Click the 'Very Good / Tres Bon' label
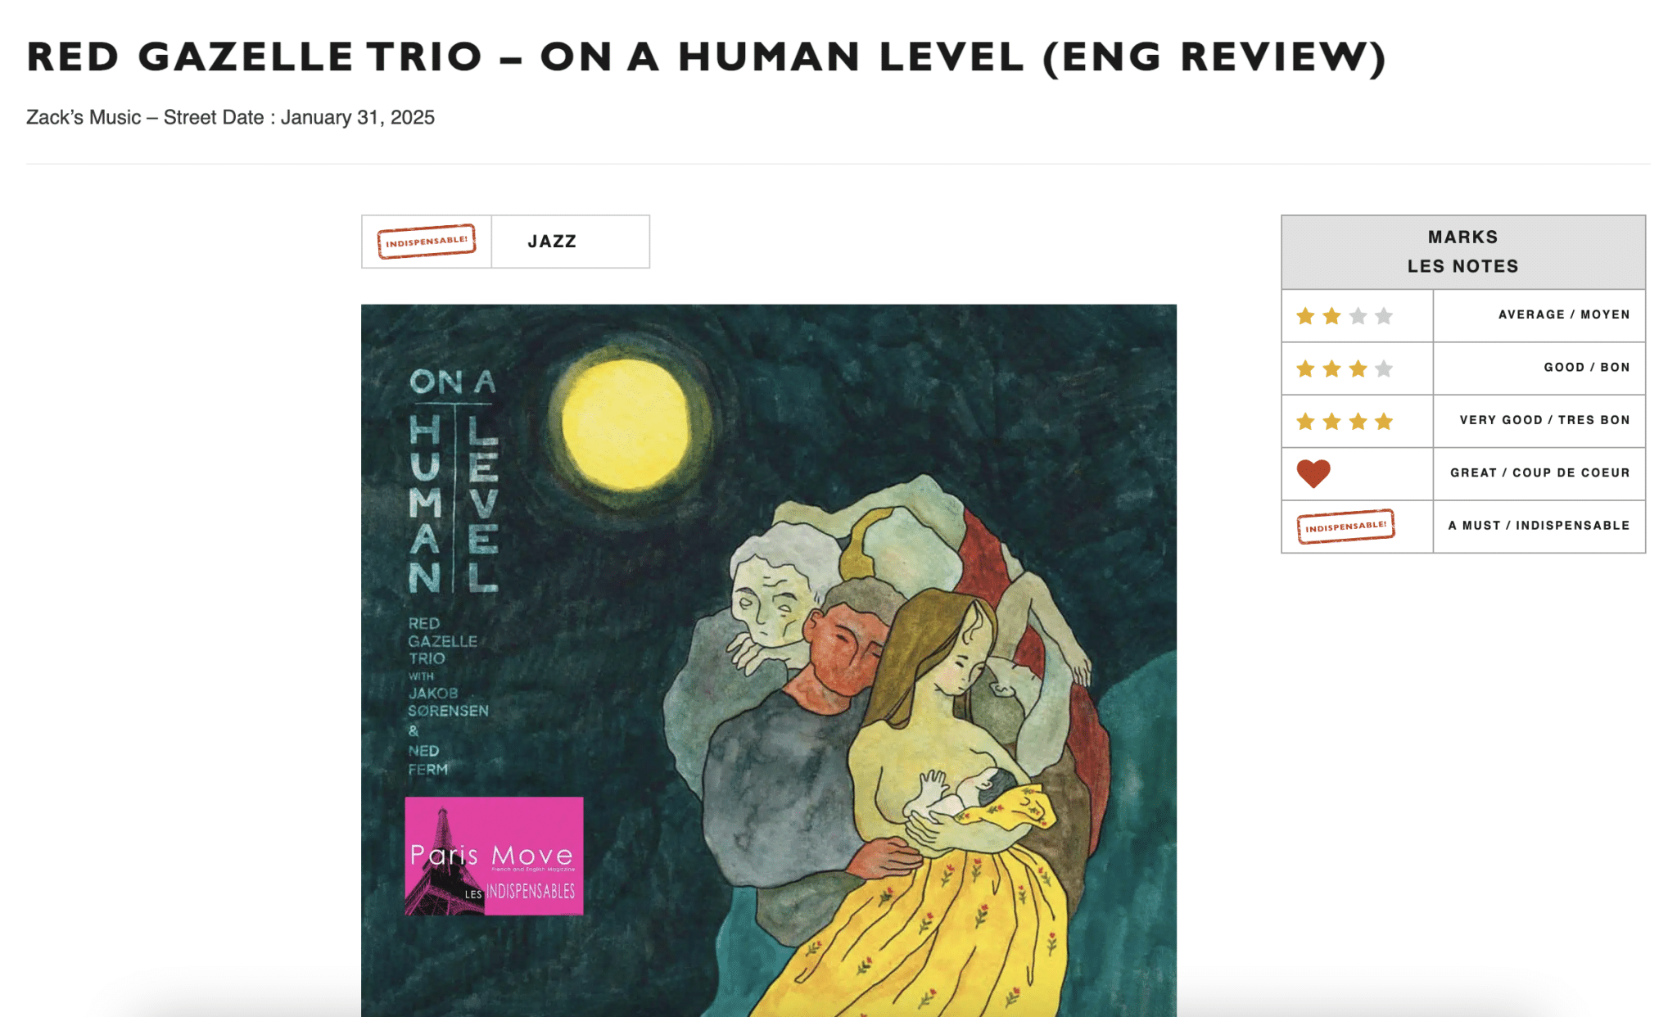Image resolution: width=1677 pixels, height=1017 pixels. (x=1544, y=420)
